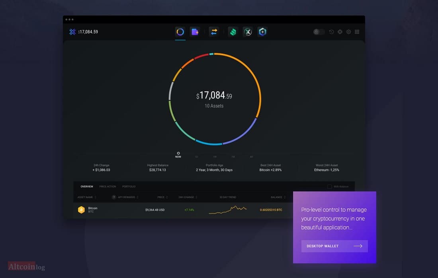Switch to the Portfolio tab

pyautogui.click(x=129, y=187)
